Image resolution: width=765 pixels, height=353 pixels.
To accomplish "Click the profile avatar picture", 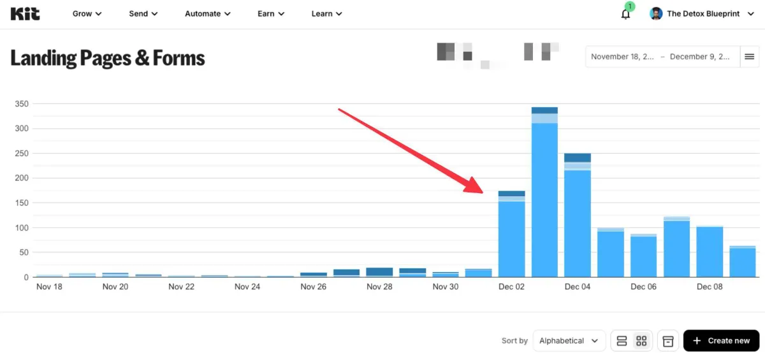I will [656, 13].
